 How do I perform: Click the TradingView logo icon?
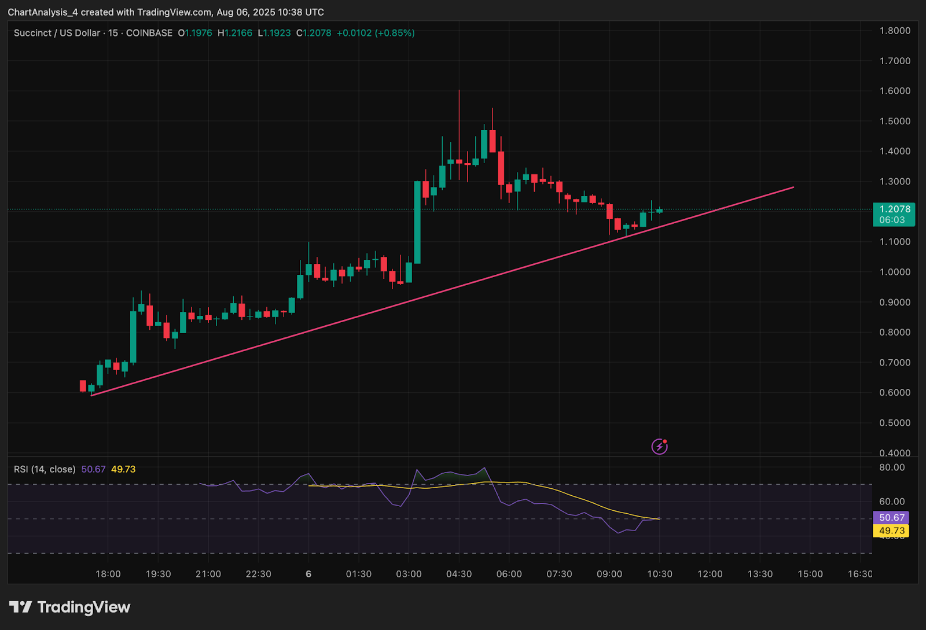point(20,607)
